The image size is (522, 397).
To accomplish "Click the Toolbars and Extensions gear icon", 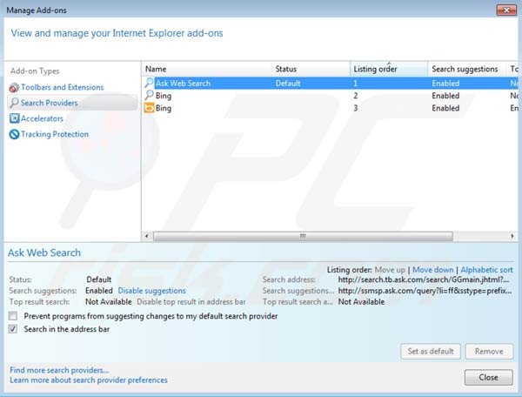I will pos(14,88).
